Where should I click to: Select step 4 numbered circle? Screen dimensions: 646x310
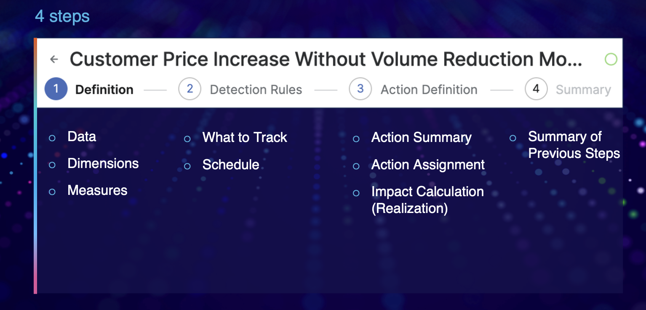tap(536, 89)
